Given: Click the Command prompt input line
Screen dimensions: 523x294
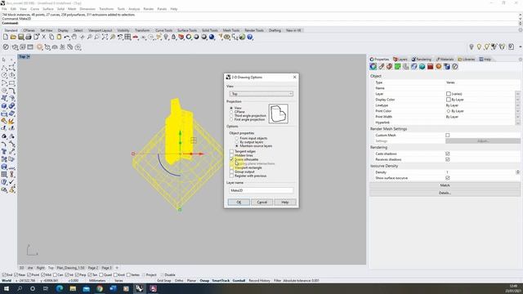Looking at the screenshot, I should 260,23.
